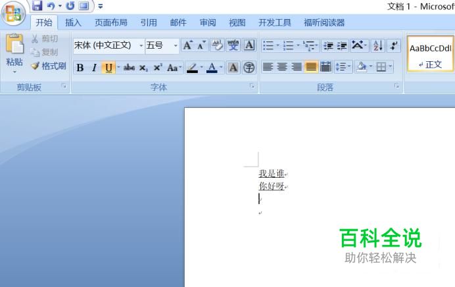Center the text
Image resolution: width=455 pixels, height=287 pixels.
click(282, 67)
